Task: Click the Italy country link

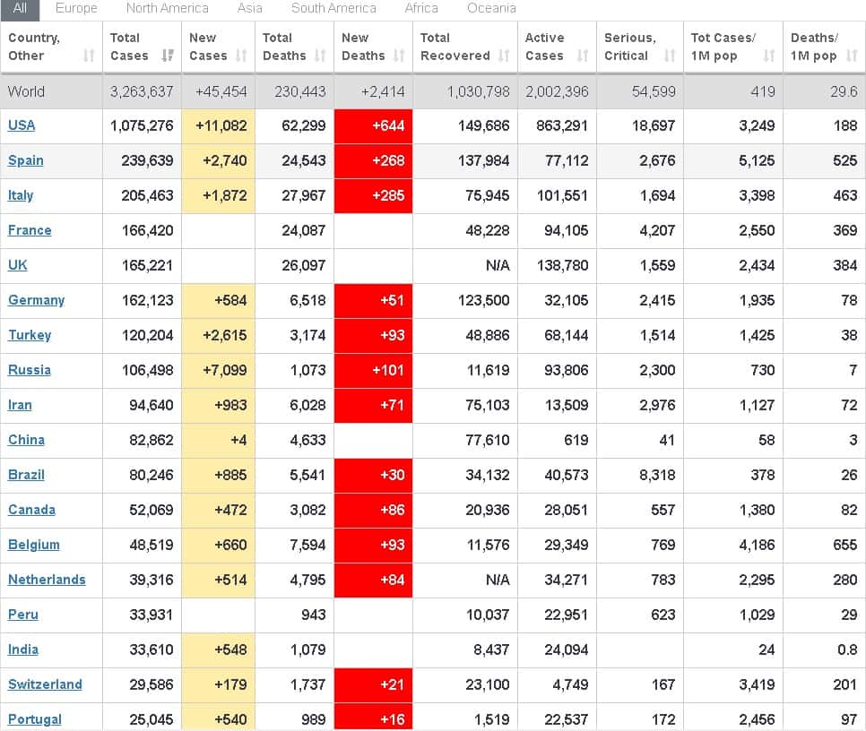Action: 21,195
